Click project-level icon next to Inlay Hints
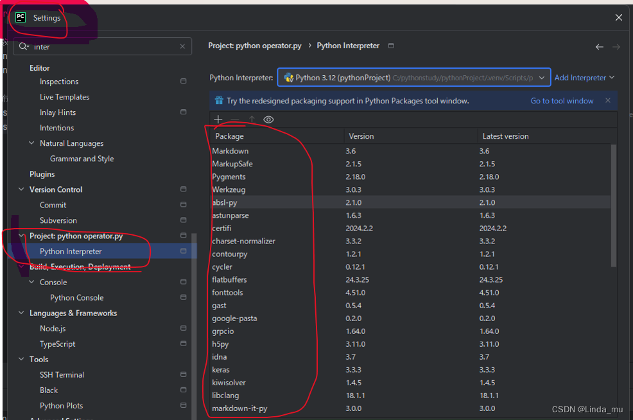This screenshot has height=420, width=633. pyautogui.click(x=183, y=112)
